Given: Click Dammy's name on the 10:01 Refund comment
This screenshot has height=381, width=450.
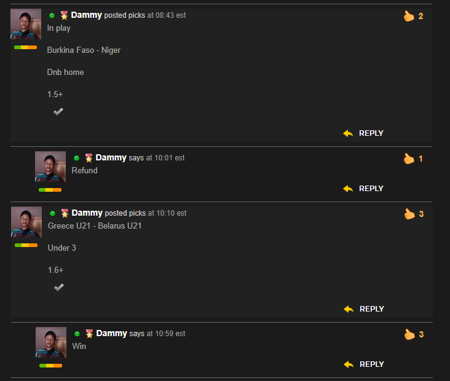Looking at the screenshot, I should (111, 157).
